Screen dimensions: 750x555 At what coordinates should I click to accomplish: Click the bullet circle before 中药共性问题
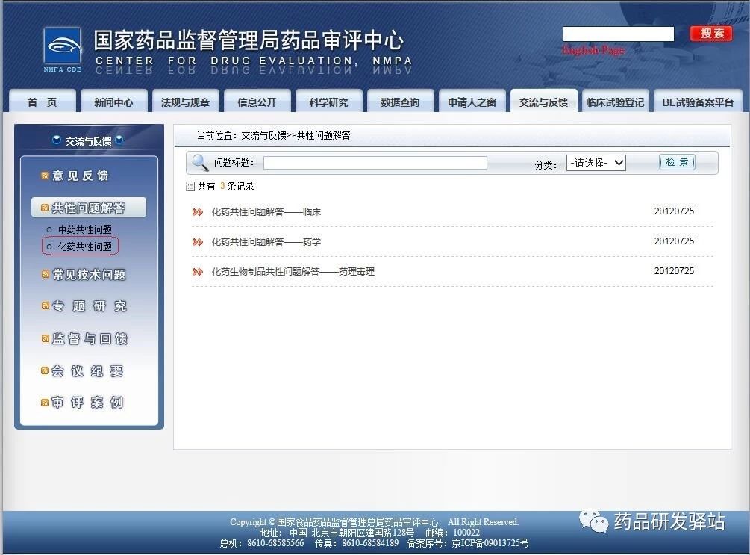coord(49,230)
